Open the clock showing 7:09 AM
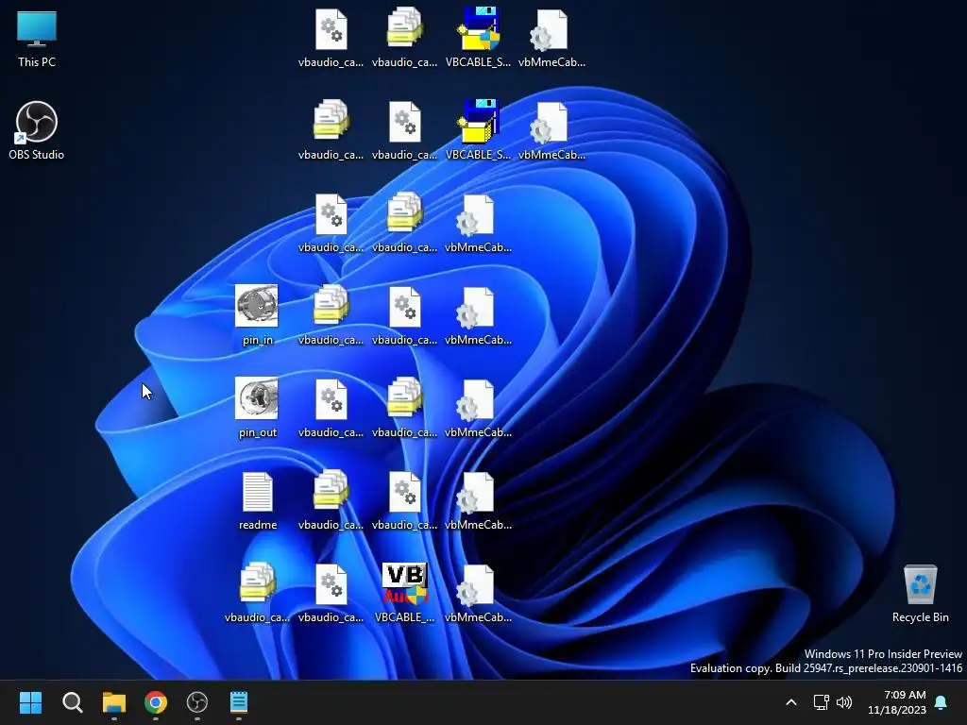Screen dimensions: 967x725 click(897, 702)
